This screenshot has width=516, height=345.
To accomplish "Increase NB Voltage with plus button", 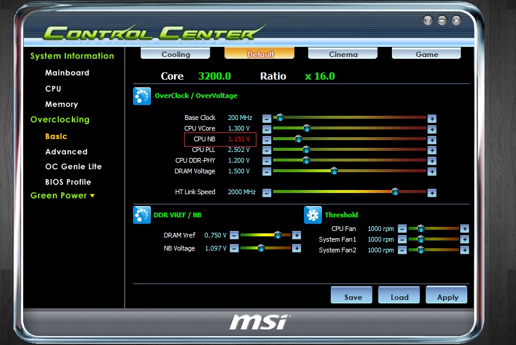I will 296,248.
